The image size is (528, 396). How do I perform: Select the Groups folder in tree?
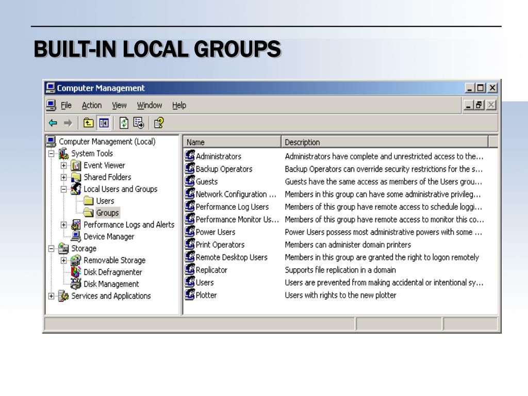[x=107, y=213]
